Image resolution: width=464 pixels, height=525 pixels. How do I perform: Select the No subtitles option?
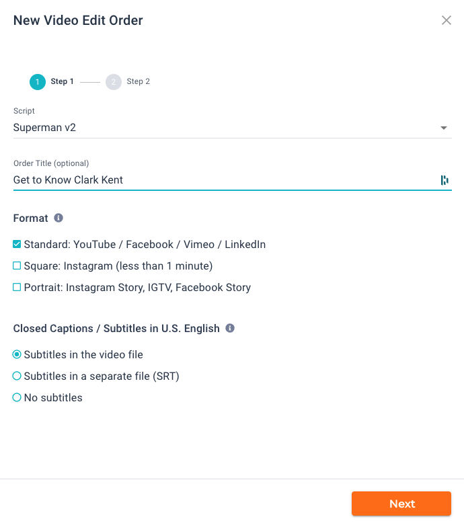coord(17,397)
